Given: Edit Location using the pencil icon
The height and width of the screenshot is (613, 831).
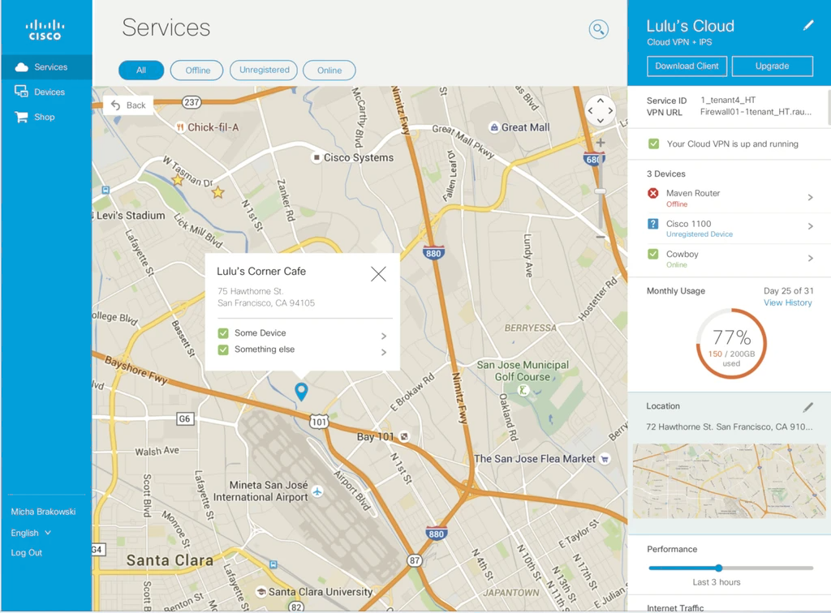Looking at the screenshot, I should (x=807, y=406).
